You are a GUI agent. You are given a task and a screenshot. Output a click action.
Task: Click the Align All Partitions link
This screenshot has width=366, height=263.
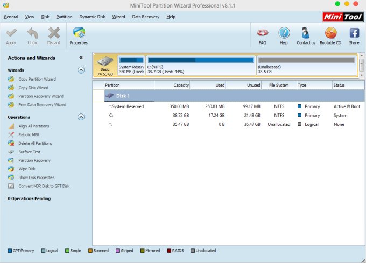pos(34,126)
